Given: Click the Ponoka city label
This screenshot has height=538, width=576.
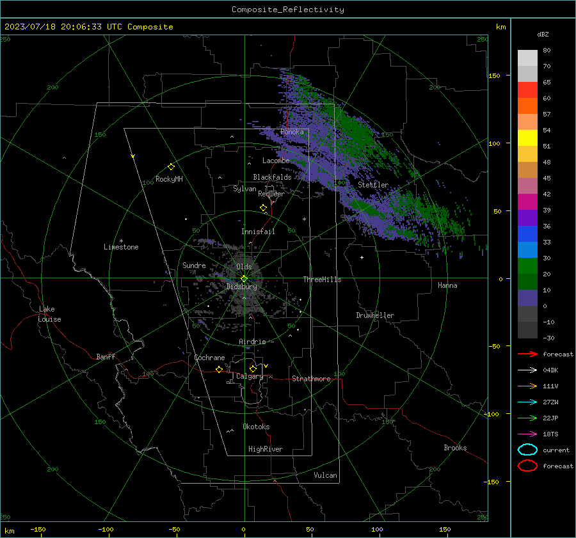Looking at the screenshot, I should pos(292,132).
